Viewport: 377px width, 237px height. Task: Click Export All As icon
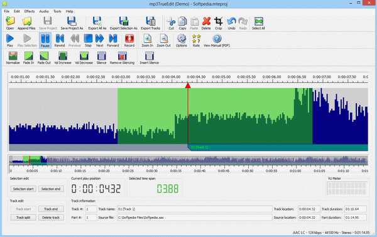point(97,23)
